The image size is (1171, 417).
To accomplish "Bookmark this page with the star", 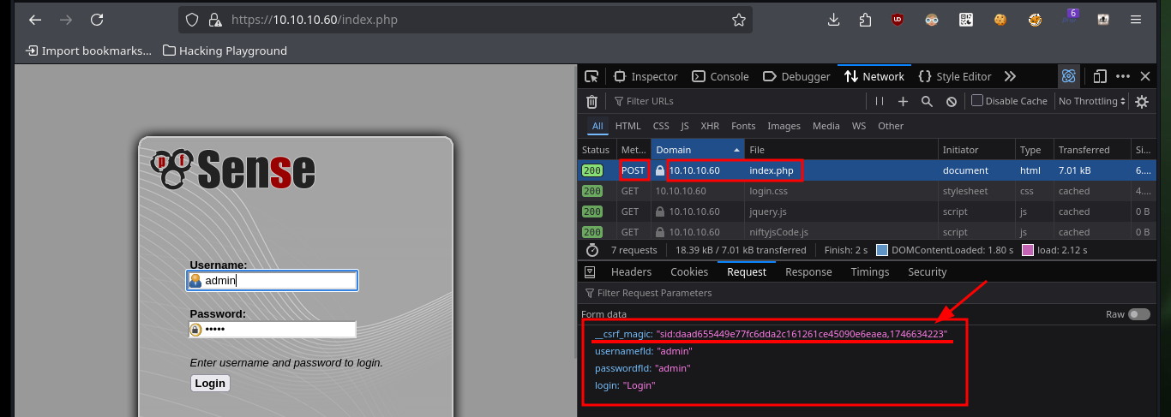I will coord(738,20).
